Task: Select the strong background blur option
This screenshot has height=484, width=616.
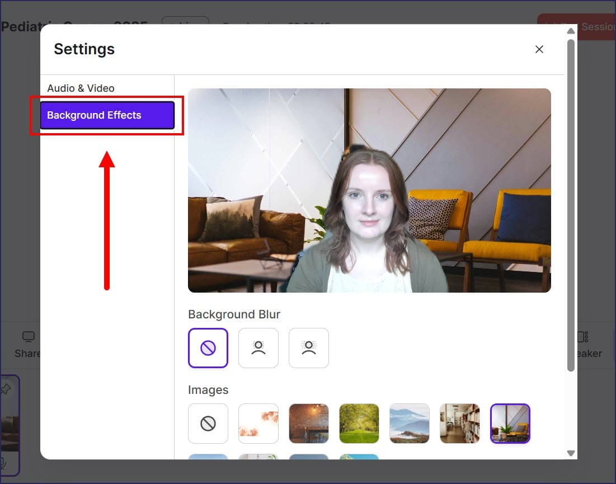Action: coord(309,348)
